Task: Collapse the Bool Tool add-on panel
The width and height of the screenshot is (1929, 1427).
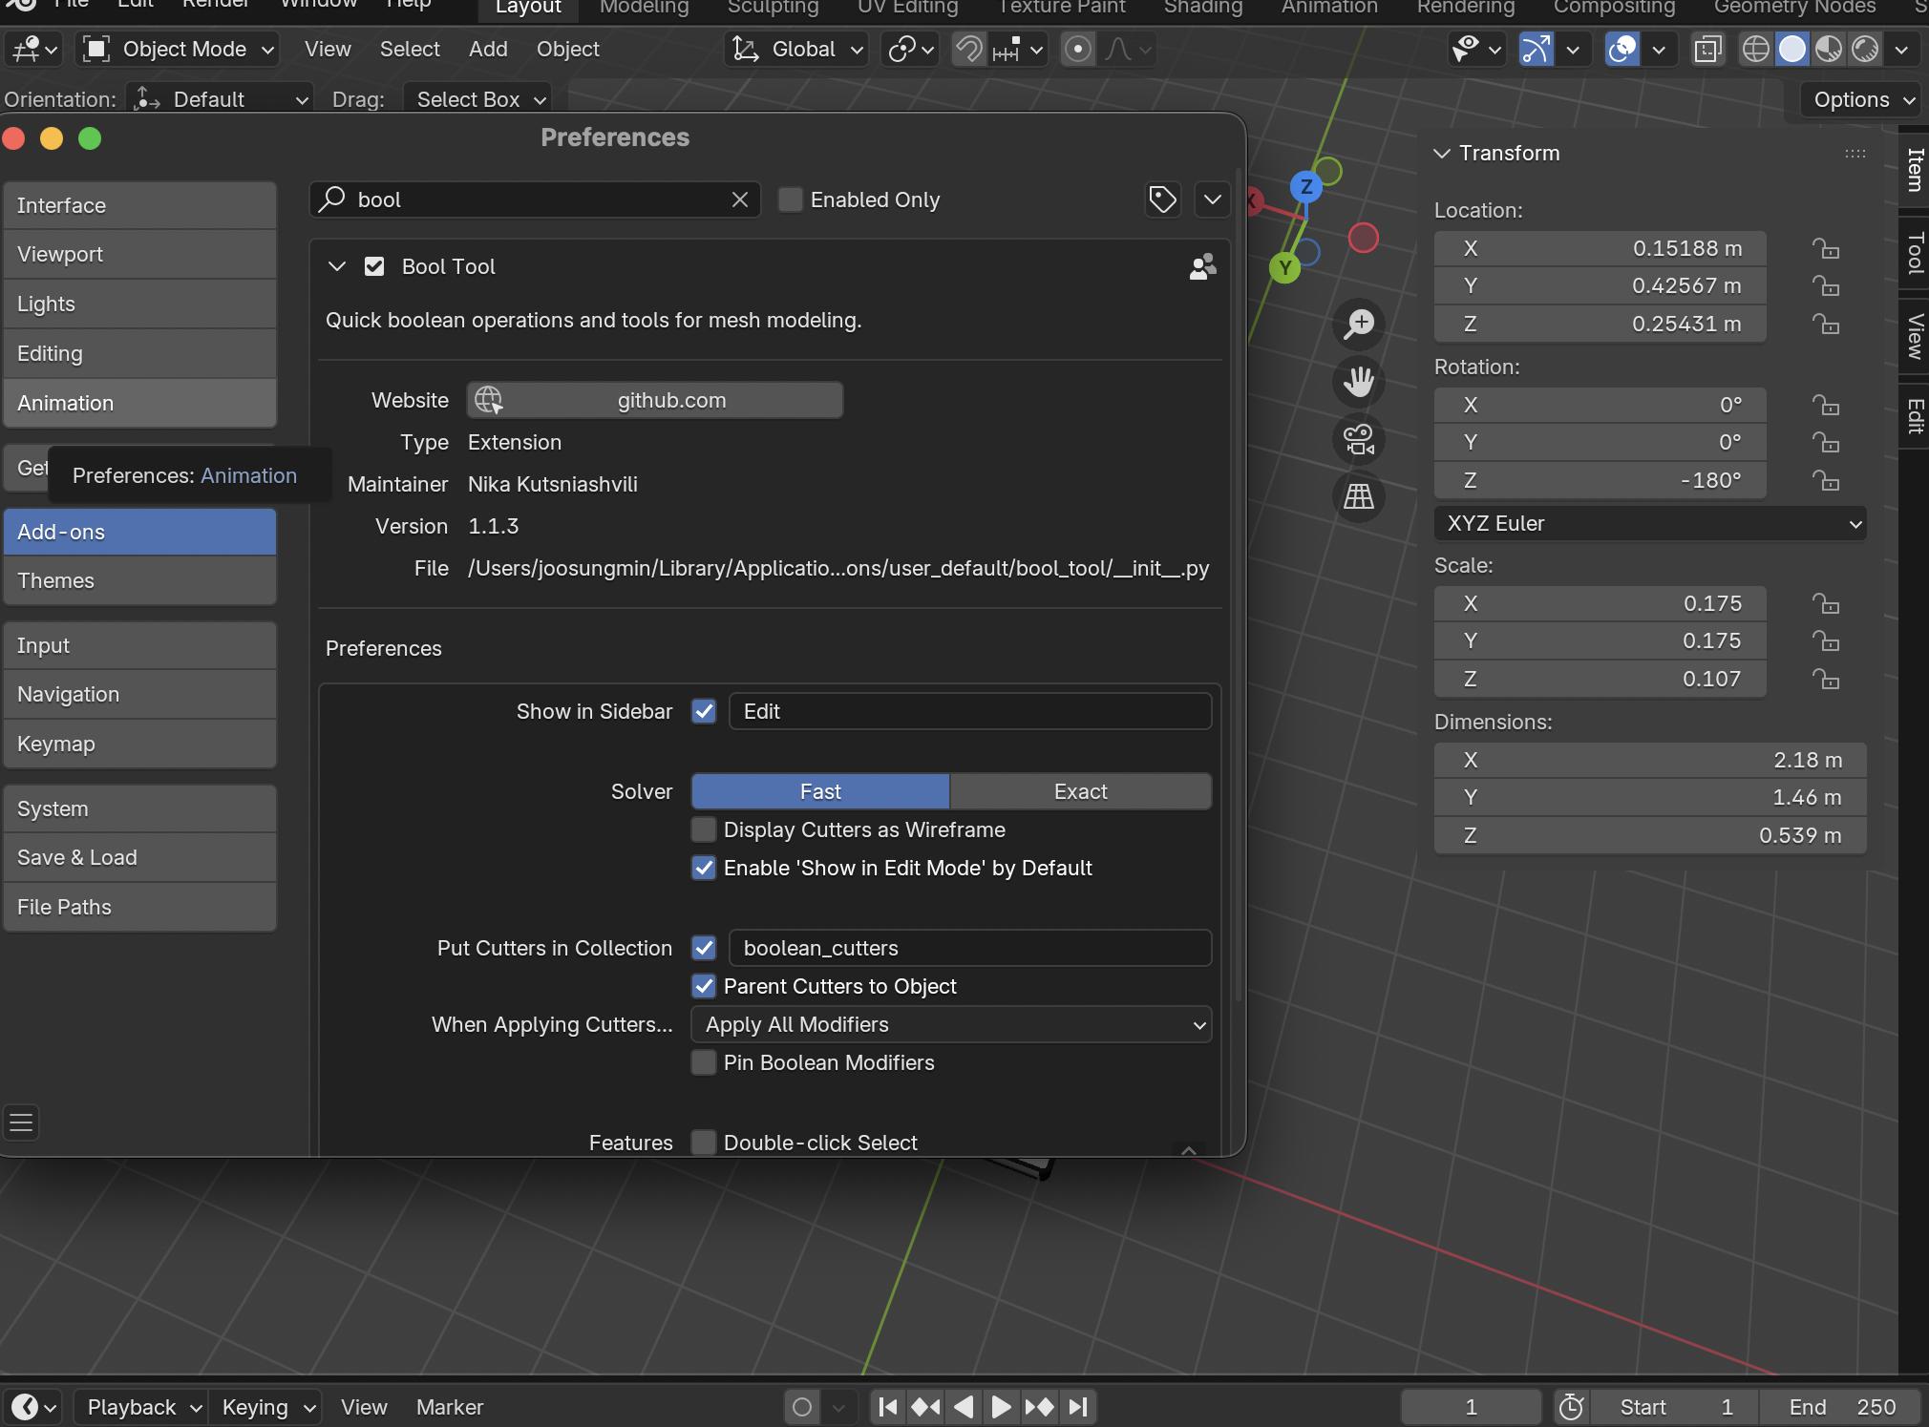Action: [336, 266]
